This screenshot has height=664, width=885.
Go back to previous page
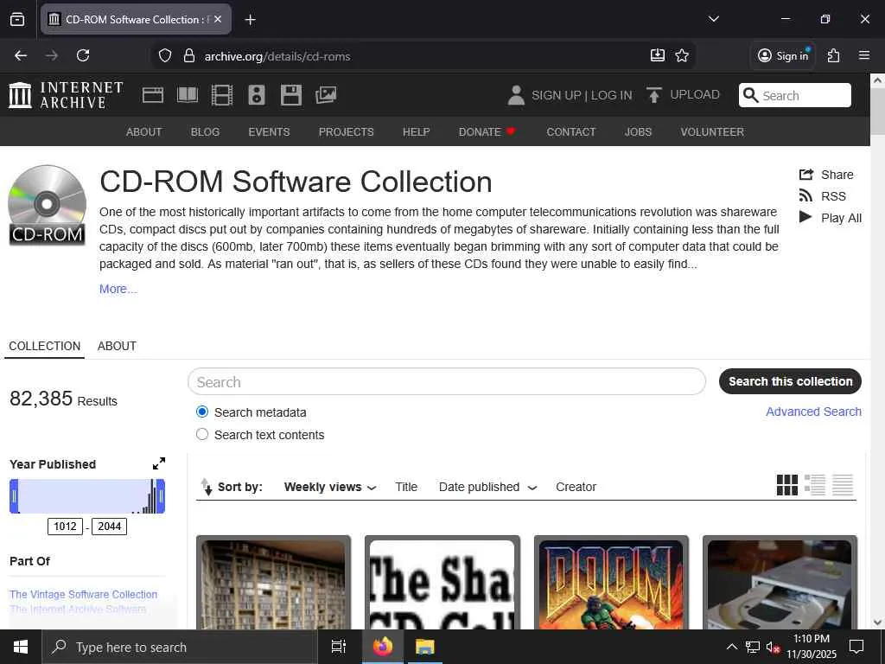(21, 55)
